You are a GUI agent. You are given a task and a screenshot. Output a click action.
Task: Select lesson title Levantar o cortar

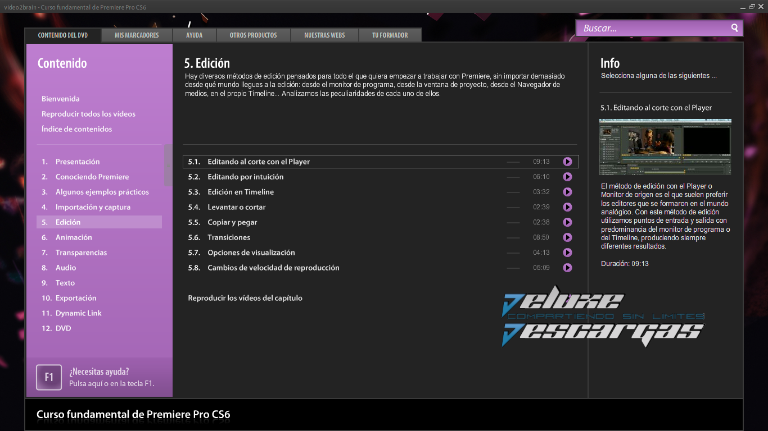pyautogui.click(x=237, y=207)
